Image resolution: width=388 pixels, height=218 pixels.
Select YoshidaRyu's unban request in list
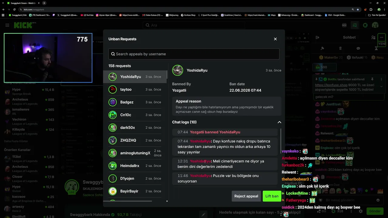[135, 77]
